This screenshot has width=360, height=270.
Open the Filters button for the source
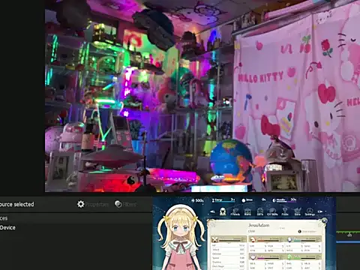click(x=125, y=204)
